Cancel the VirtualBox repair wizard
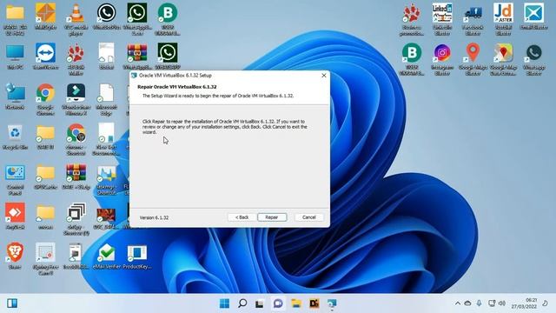Screen dimensions: 556x313 tap(309, 217)
